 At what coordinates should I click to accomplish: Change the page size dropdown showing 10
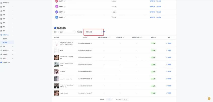coord(125,99)
